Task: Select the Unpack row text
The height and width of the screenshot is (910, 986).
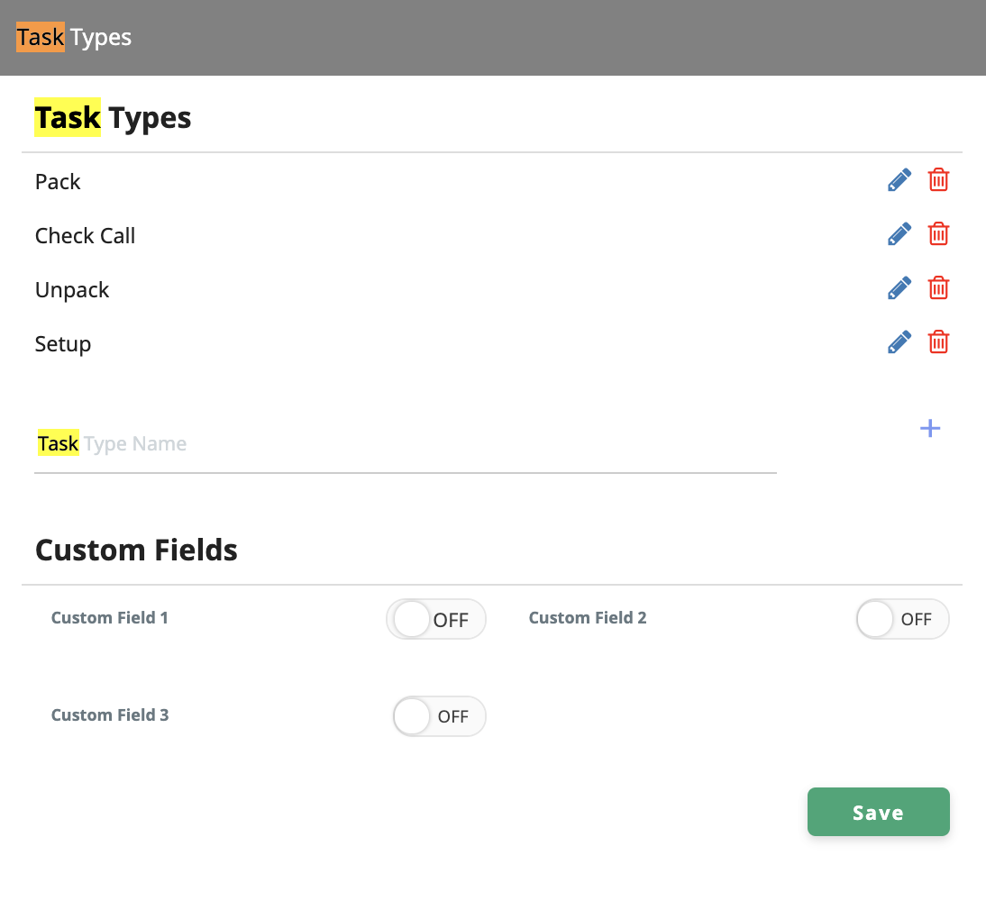Action: [72, 290]
